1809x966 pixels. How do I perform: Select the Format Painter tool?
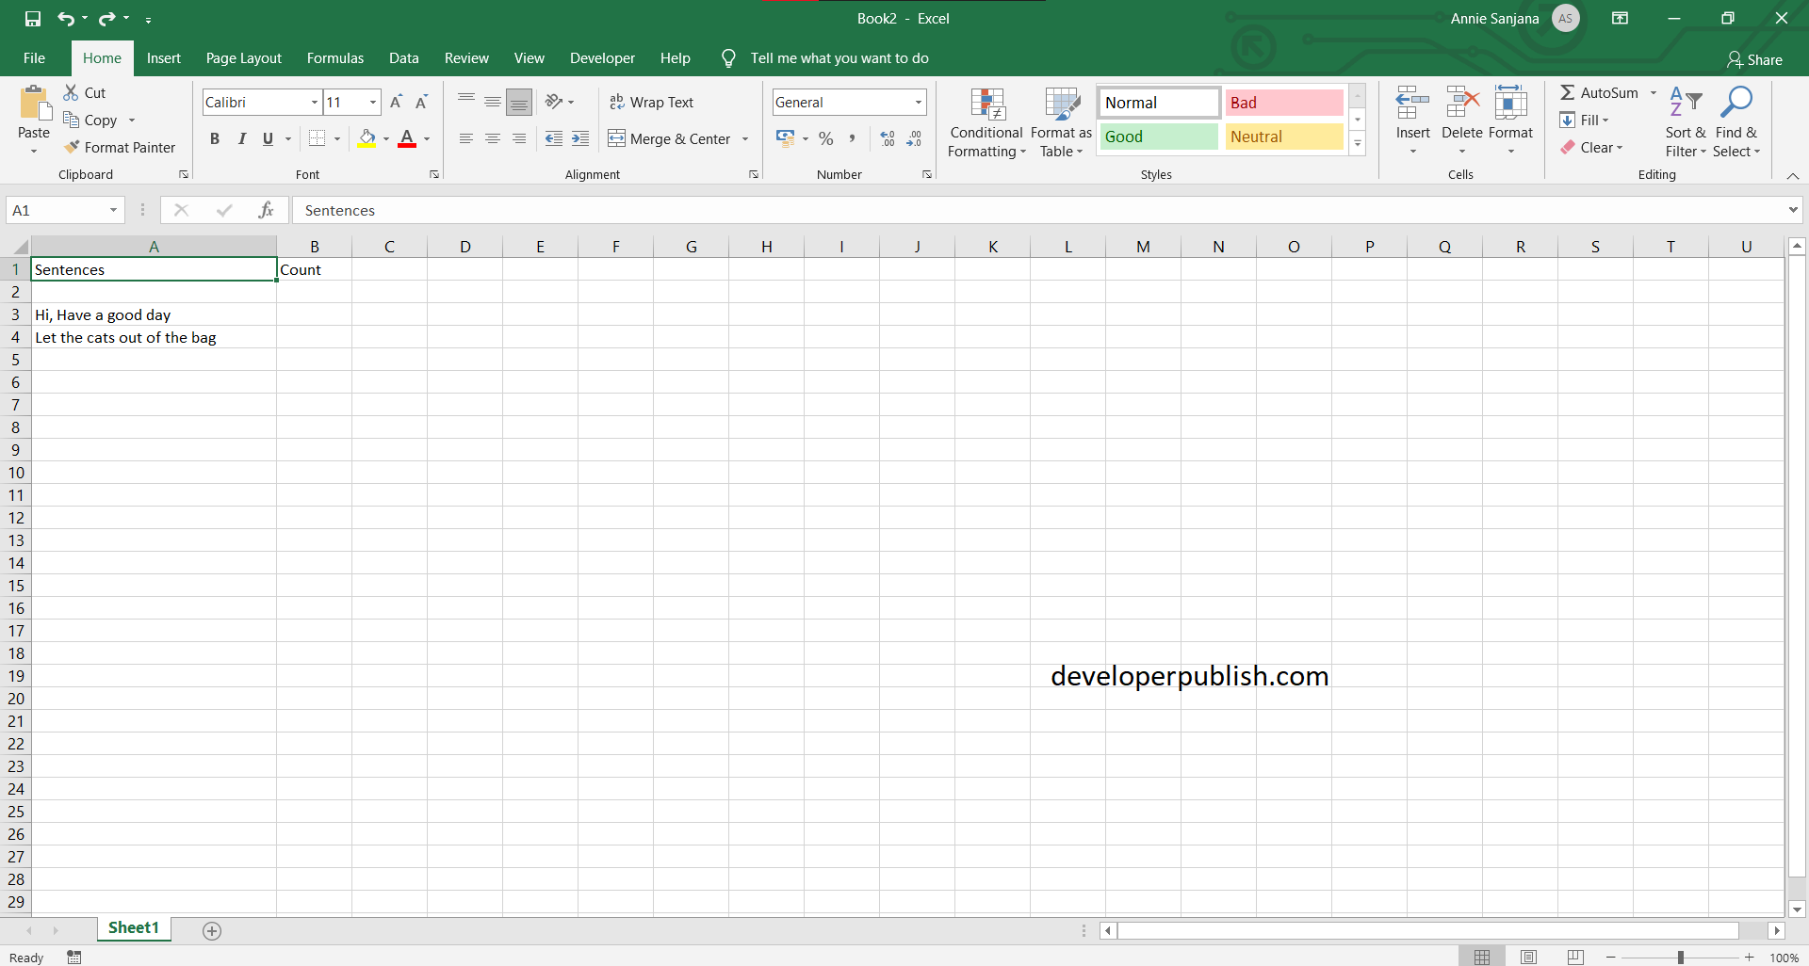121,147
